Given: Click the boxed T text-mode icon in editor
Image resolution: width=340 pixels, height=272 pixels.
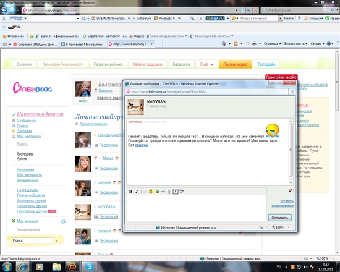Looking at the screenshot, I should point(176,191).
